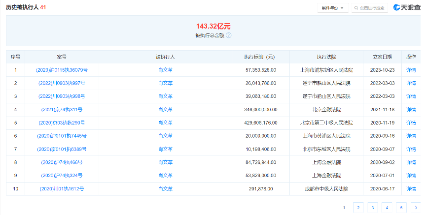Click the help question mark icon beside 被执行总金额
This screenshot has width=426, height=215.
[229, 35]
